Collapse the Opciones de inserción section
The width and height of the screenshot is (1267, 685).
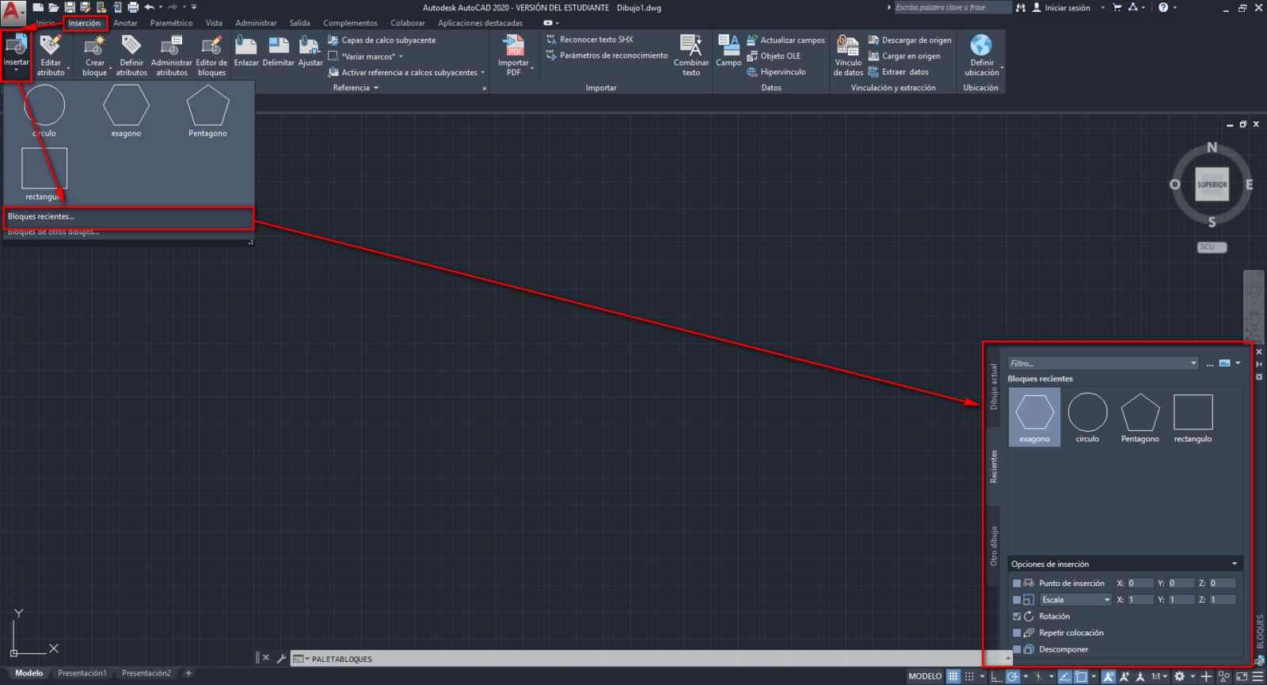[1234, 564]
